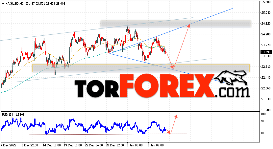
Task: Select the RSI level 100 label
Action: (263, 114)
